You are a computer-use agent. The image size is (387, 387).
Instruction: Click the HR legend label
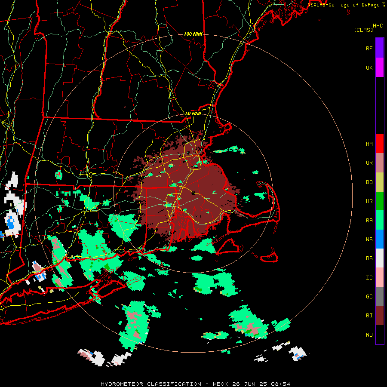[369, 201]
